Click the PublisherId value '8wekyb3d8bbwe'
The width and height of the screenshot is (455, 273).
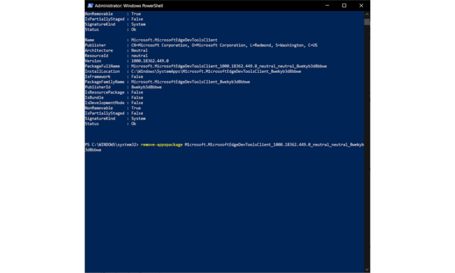pos(146,87)
